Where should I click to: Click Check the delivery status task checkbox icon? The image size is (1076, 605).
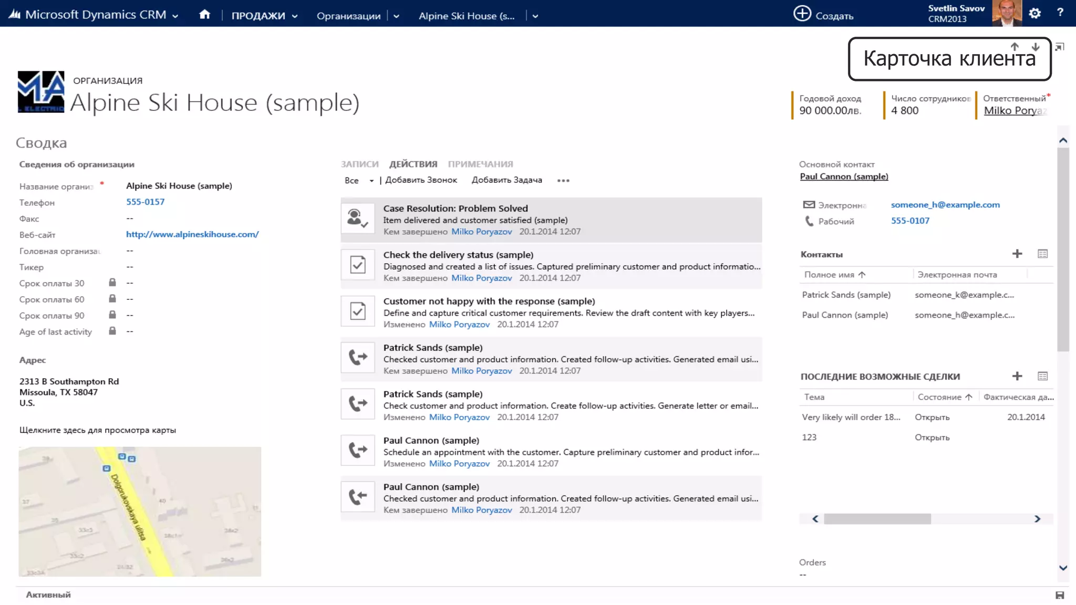[x=358, y=265]
